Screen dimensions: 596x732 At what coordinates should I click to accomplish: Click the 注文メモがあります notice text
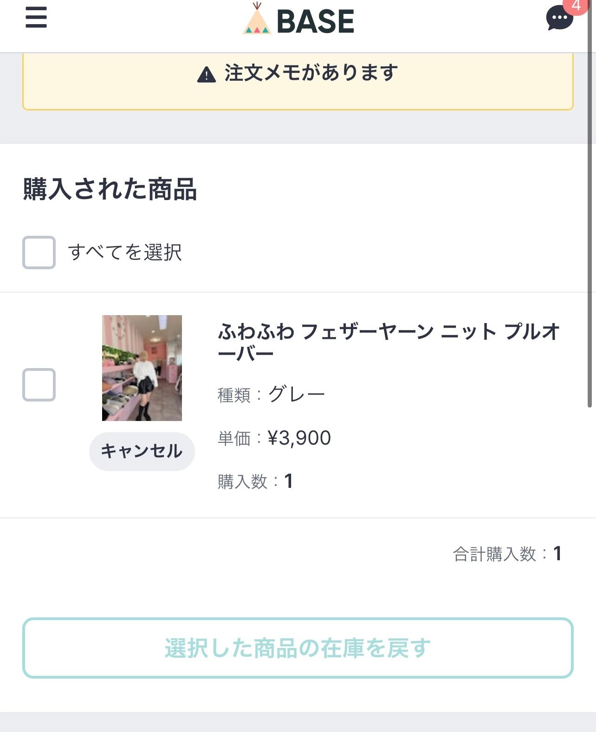pos(311,73)
